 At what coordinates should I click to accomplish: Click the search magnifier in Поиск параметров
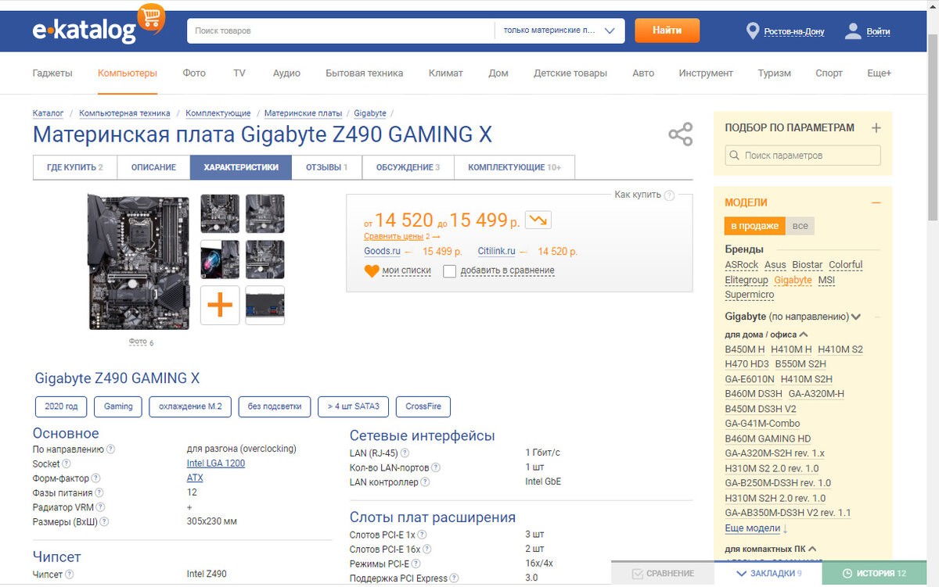point(735,156)
